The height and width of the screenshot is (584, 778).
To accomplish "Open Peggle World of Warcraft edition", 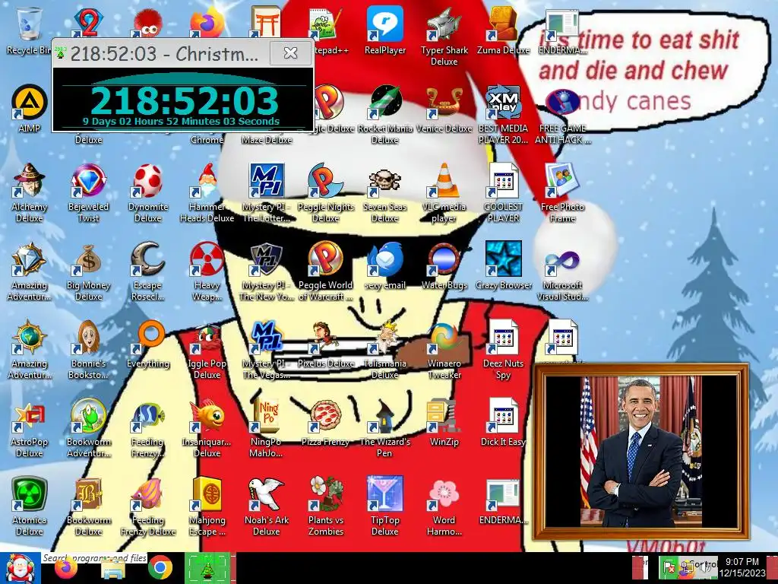I will [x=325, y=272].
